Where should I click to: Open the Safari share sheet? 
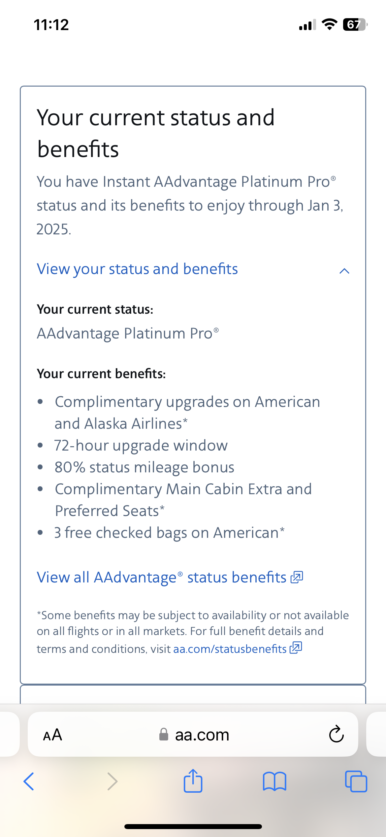pos(193,781)
